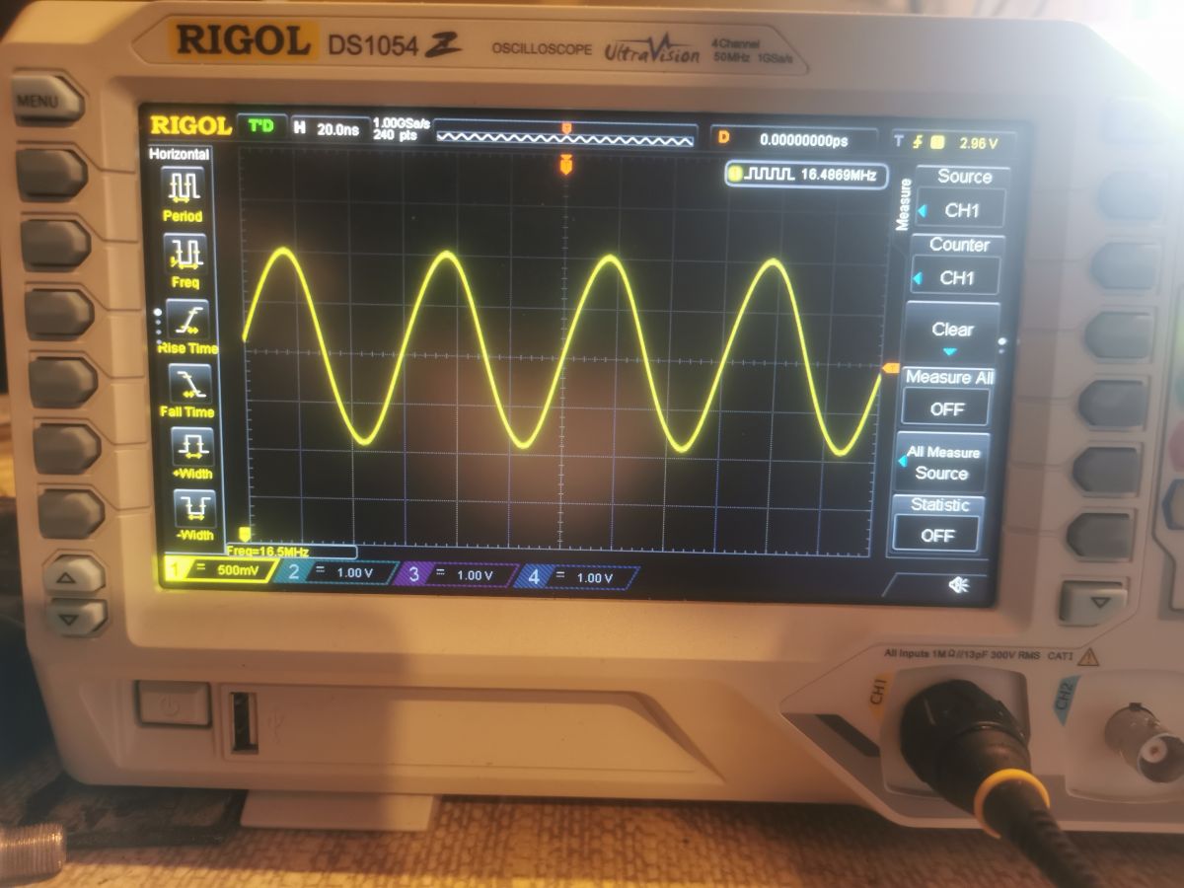Viewport: 1184px width, 888px height.
Task: Push the softkey beside +Width
Action: point(67,449)
